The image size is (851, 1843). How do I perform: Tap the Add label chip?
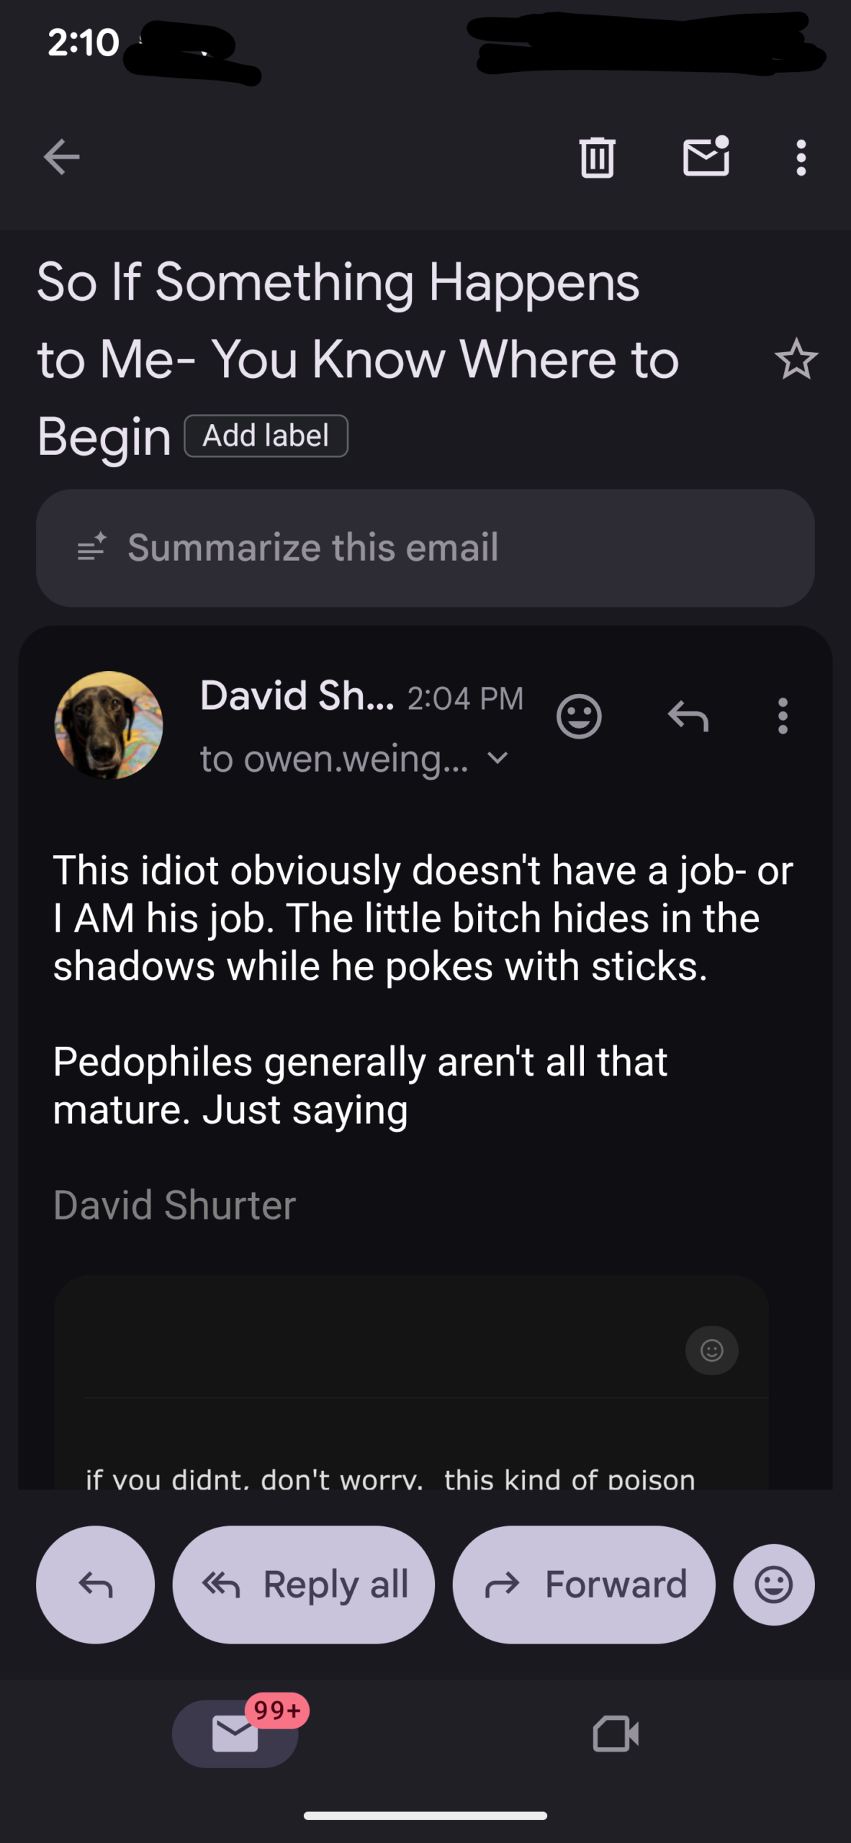[x=266, y=436]
